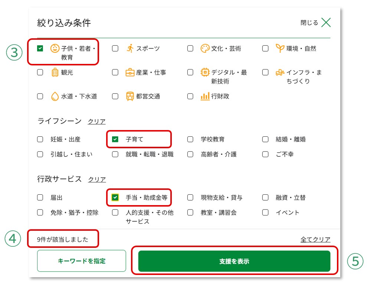Screen dimensions: 367x285
Task: Click the suitcase 観光 icon
Action: point(55,72)
